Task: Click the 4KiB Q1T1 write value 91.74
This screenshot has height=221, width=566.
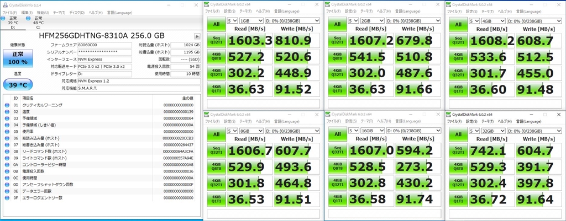Action: (x=417, y=199)
